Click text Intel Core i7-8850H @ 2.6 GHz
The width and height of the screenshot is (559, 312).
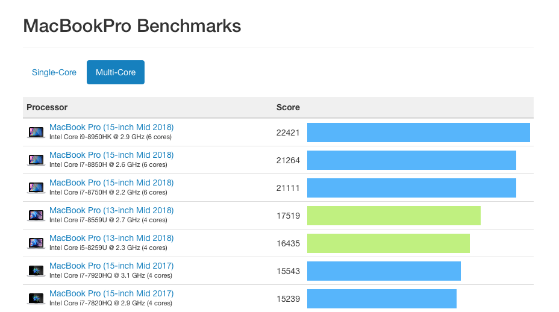(95, 165)
